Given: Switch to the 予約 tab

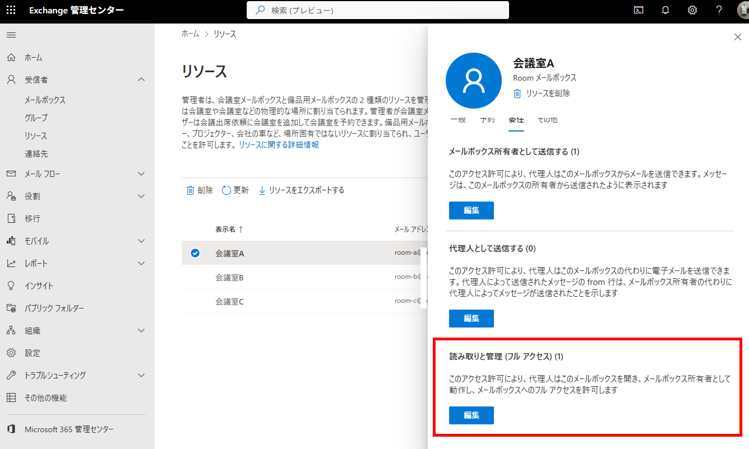Looking at the screenshot, I should pyautogui.click(x=488, y=120).
